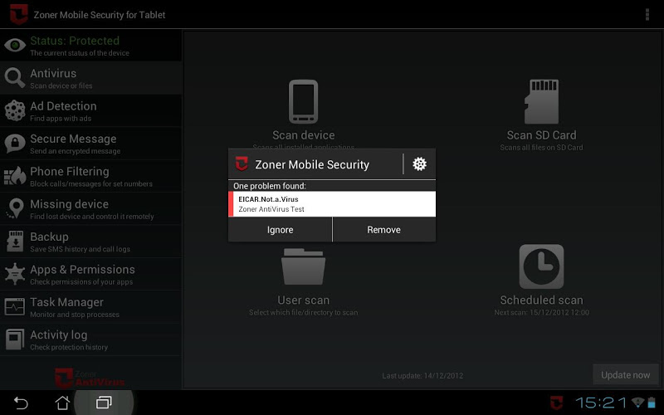Screen dimensions: 664x415
Task: Click the Remove button in the dialog
Action: 384,230
